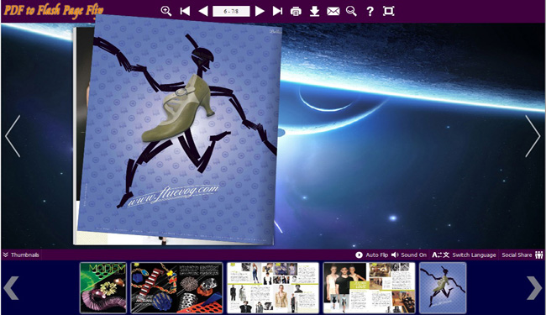Screen dimensions: 546x315
Task: Collapse the Thumbnails panel
Action: 21,255
